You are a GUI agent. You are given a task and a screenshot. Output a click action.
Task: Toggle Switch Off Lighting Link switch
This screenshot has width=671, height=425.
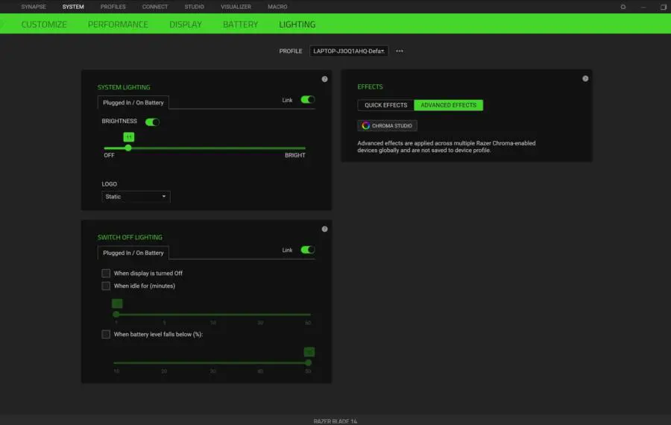(308, 250)
